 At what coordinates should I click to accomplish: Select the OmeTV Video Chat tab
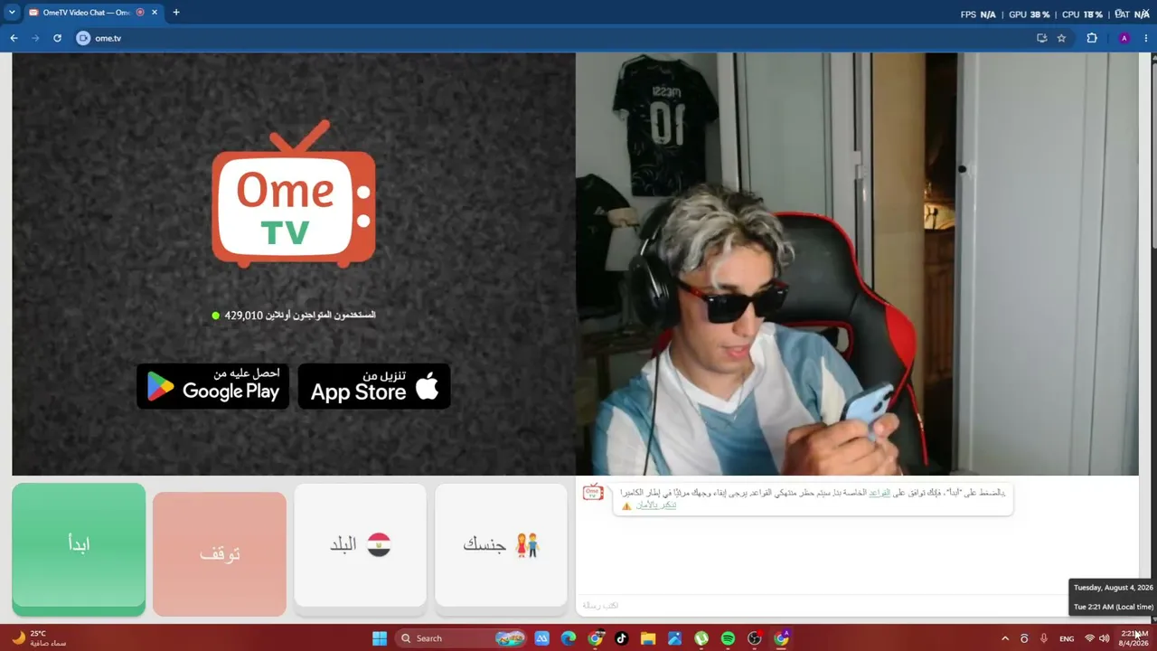pyautogui.click(x=87, y=13)
